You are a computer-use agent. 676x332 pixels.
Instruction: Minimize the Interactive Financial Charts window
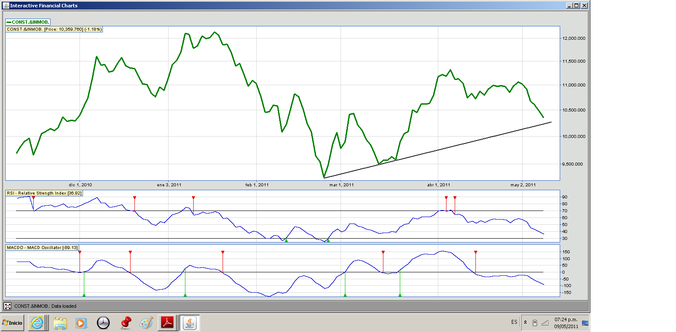569,6
